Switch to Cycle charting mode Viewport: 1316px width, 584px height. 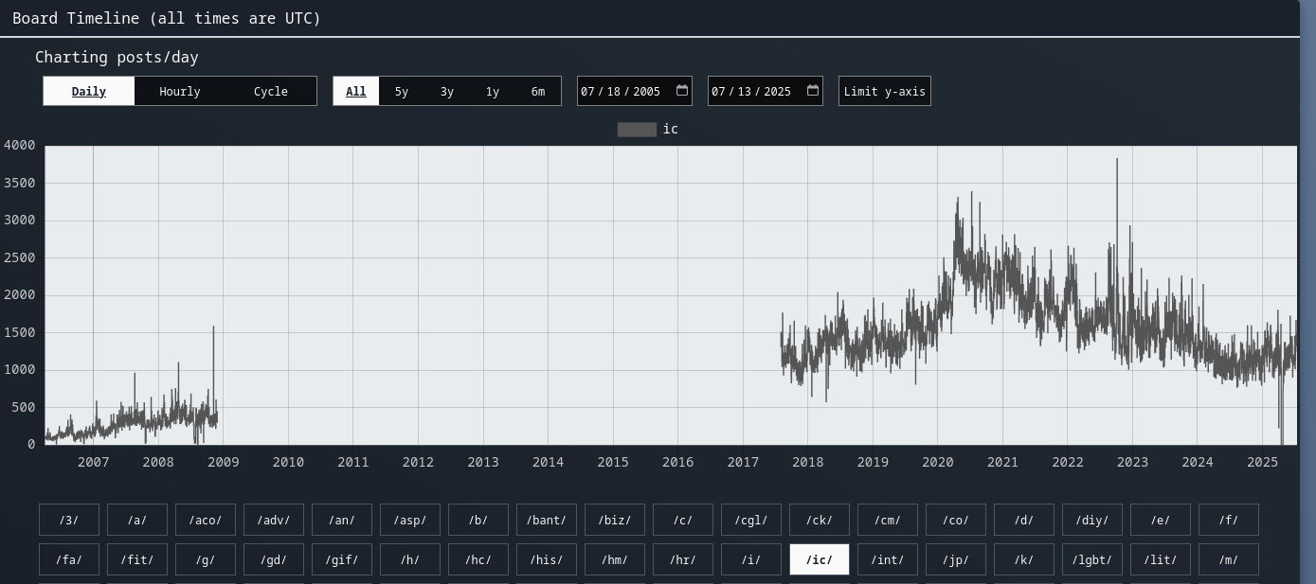click(271, 91)
